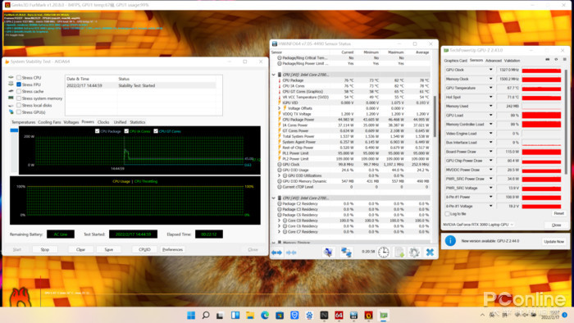Viewport: 574px width, 323px height.
Task: Click AIDA64 CPUID button
Action: pos(144,249)
